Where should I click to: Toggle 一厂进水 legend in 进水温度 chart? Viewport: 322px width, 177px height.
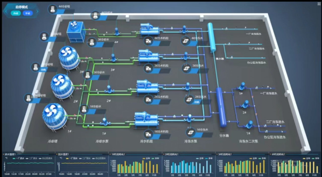[x=18, y=158]
